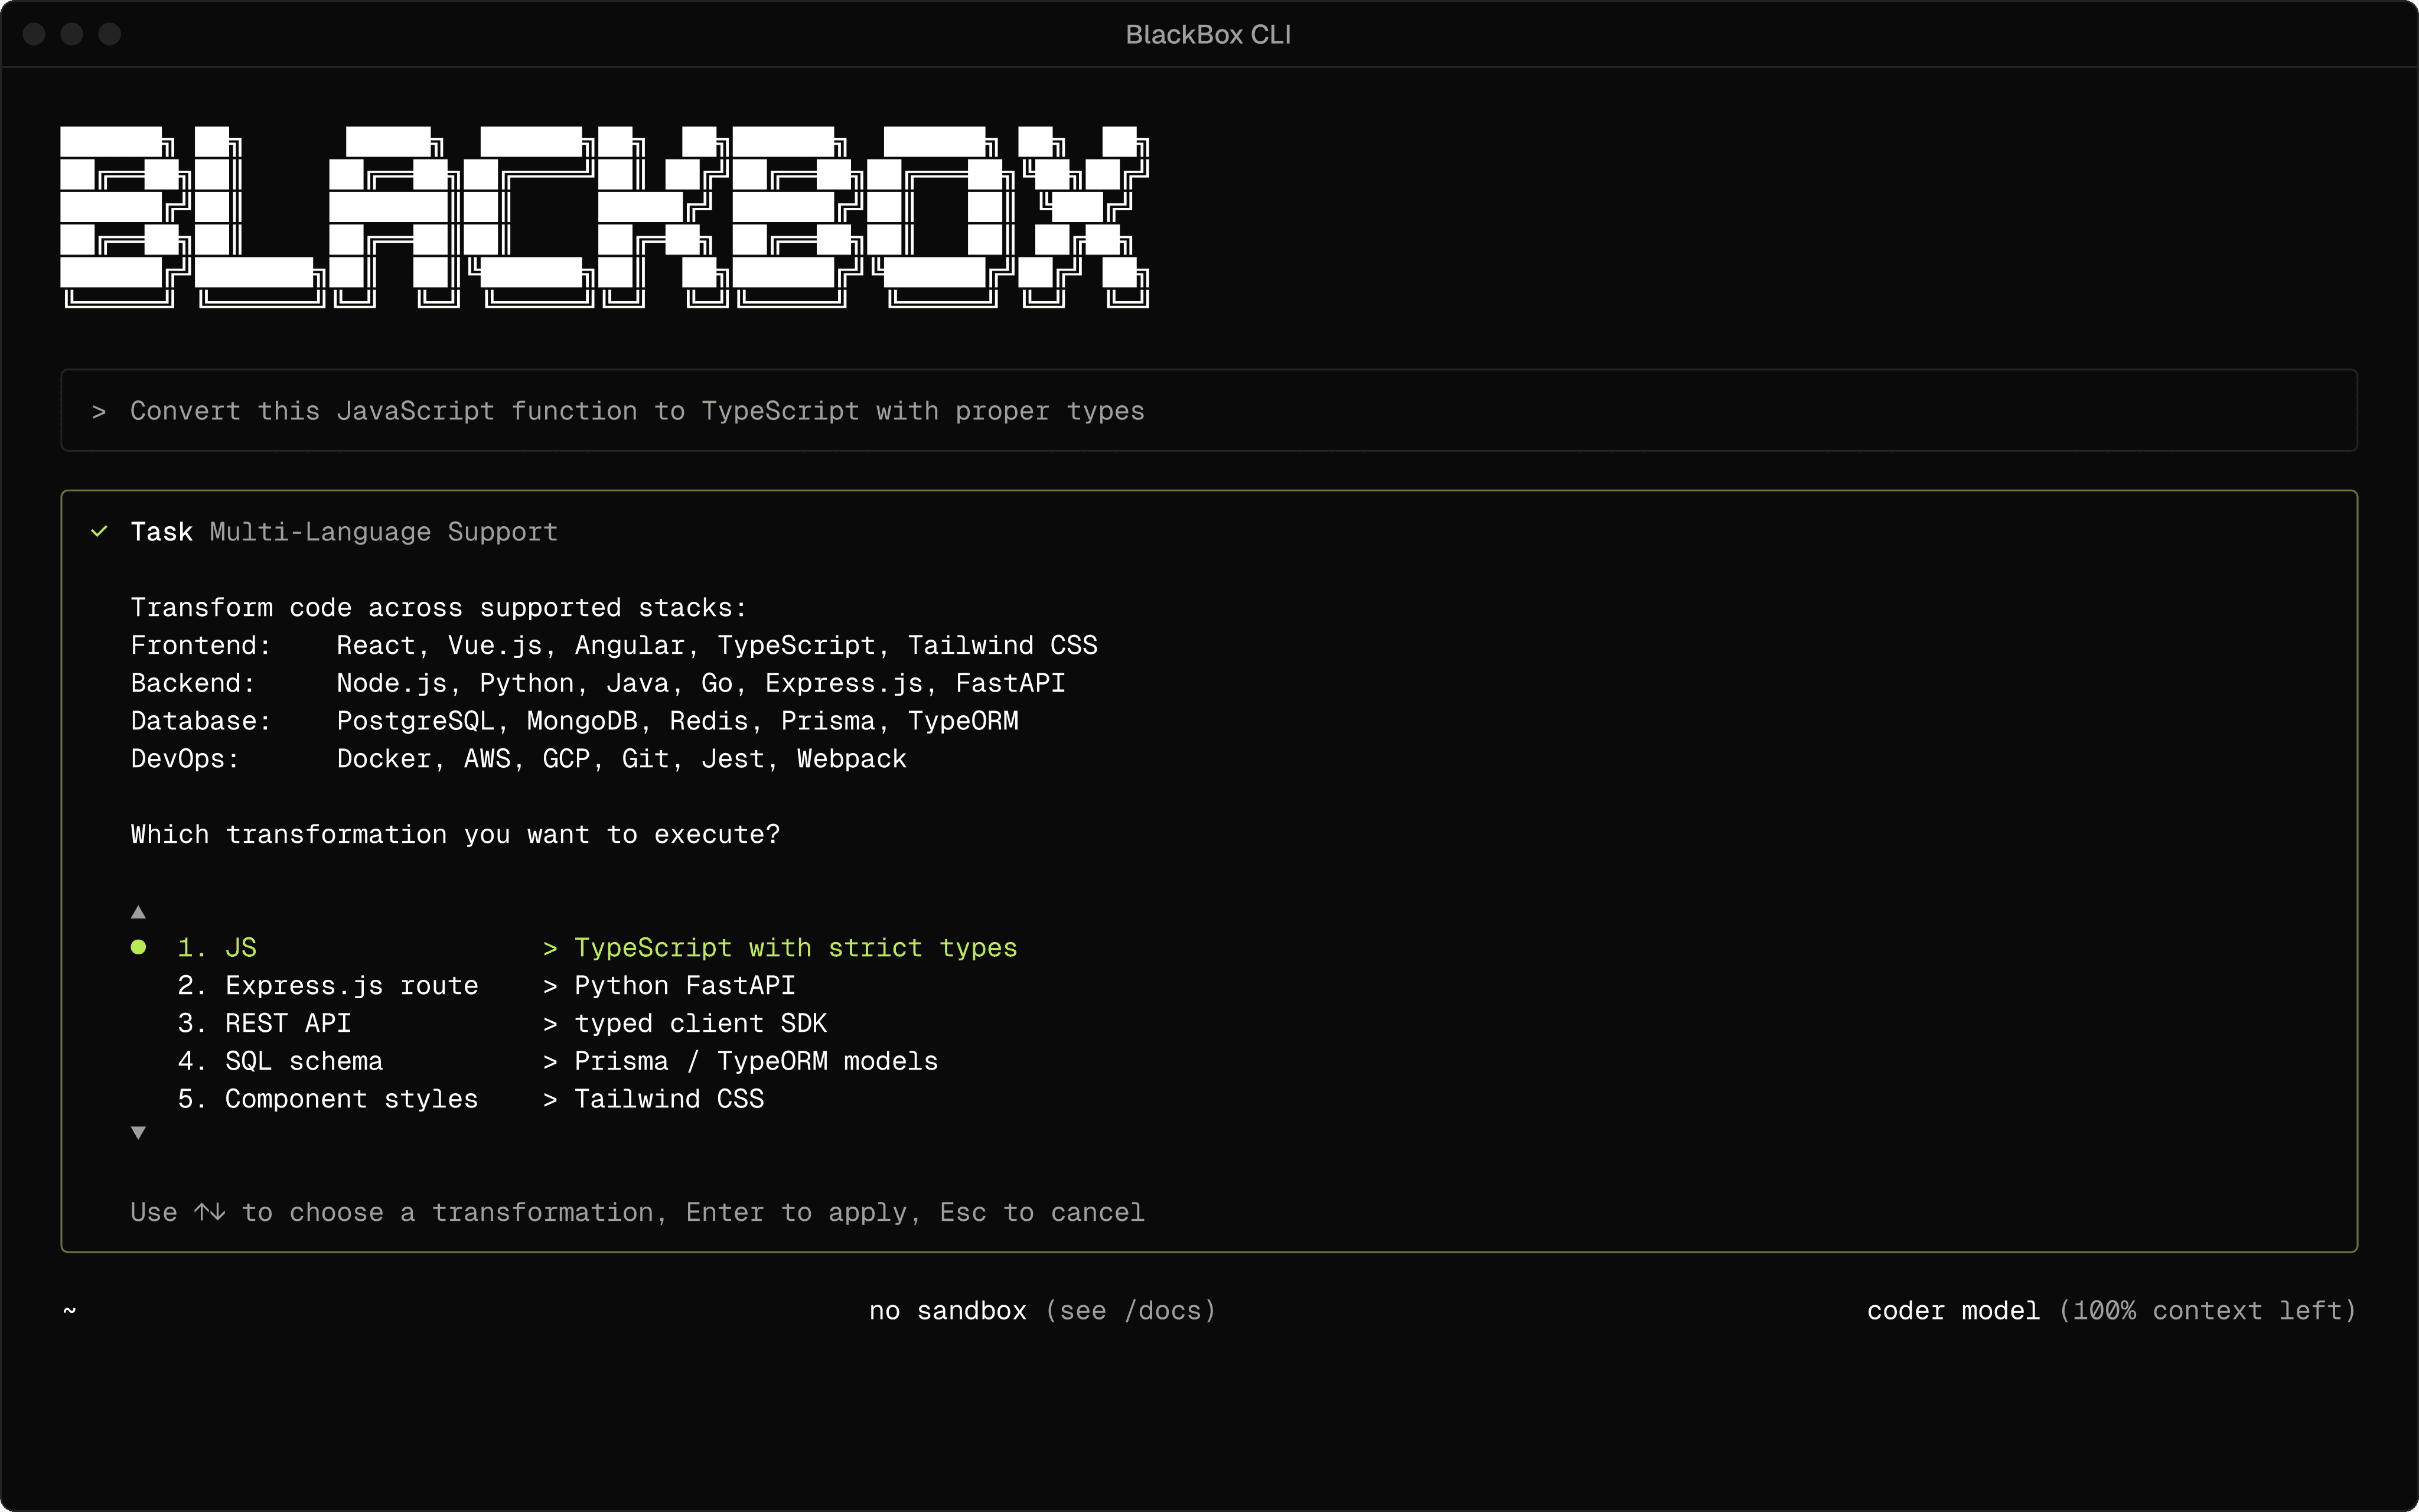Select the green radio dot for JS
2419x1512 pixels.
click(x=139, y=947)
